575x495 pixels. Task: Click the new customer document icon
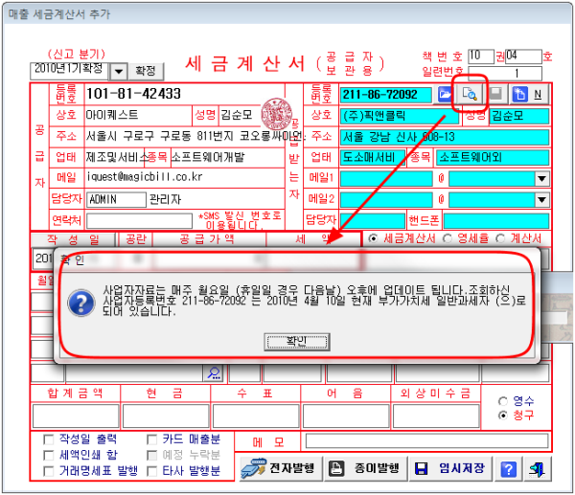[x=518, y=94]
